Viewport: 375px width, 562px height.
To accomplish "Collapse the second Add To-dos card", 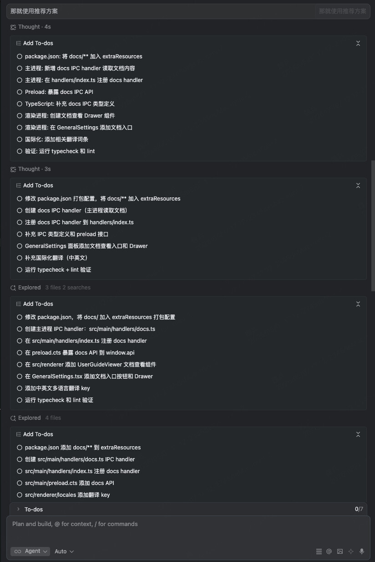I will [x=358, y=186].
